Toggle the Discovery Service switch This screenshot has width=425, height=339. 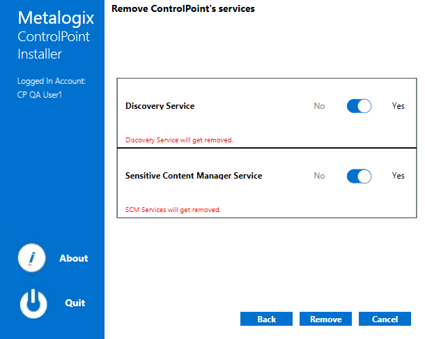coord(359,106)
